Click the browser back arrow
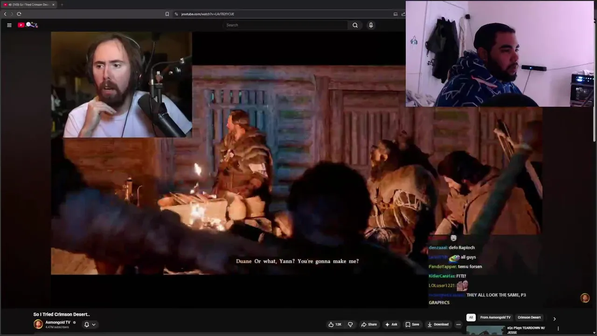This screenshot has height=336, width=597. tap(5, 14)
